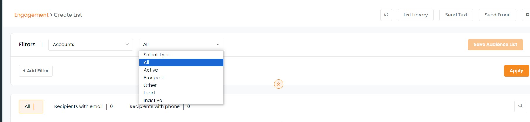The image size is (530, 122).
Task: Collapse filters with the double-chevron icon
Action: tap(278, 84)
